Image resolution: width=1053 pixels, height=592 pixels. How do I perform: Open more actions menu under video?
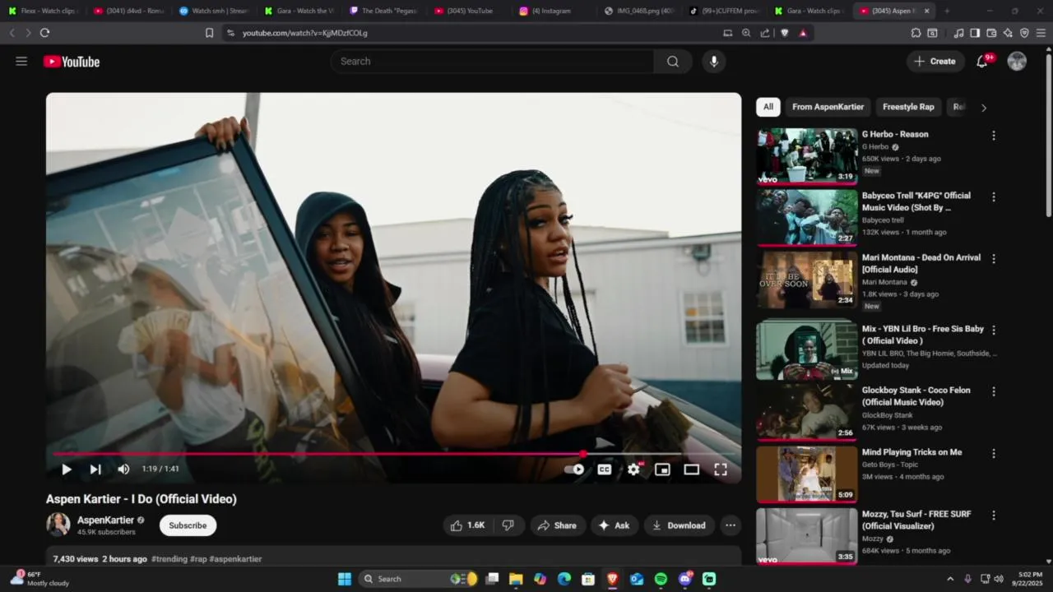tap(730, 525)
